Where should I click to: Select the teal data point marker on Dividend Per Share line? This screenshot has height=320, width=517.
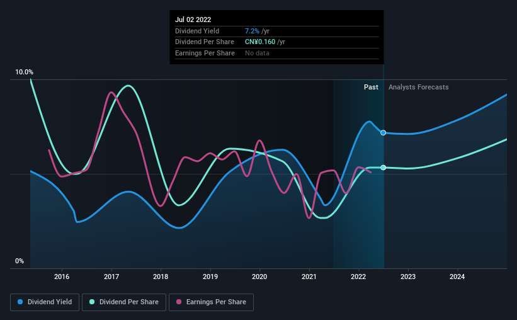383,168
